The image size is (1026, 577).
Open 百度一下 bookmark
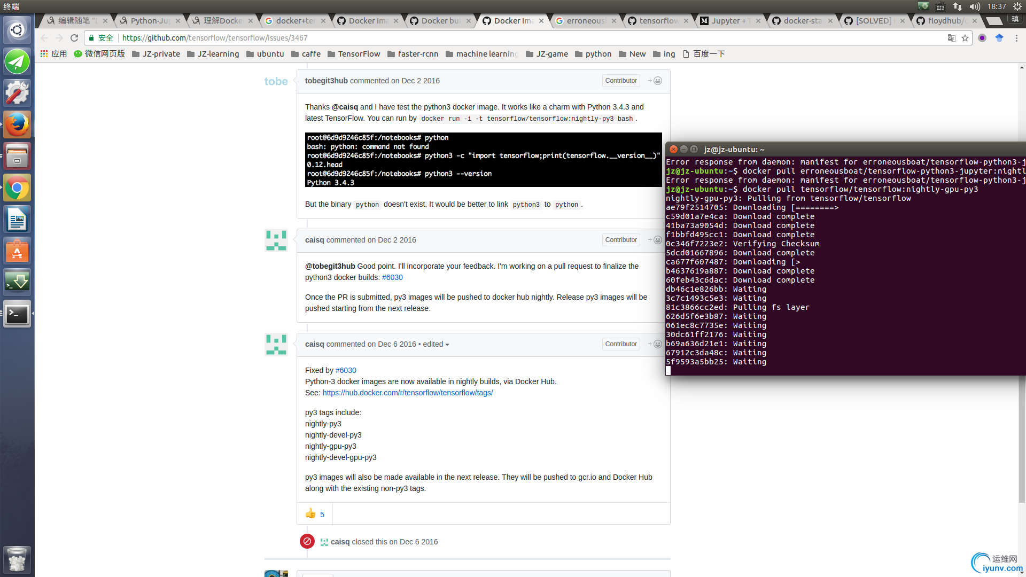[704, 54]
